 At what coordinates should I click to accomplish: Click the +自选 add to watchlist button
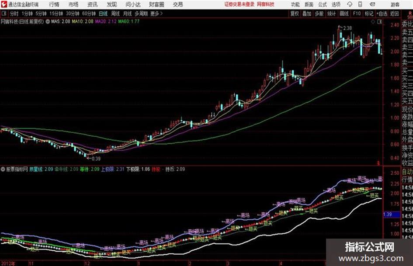click(382, 14)
